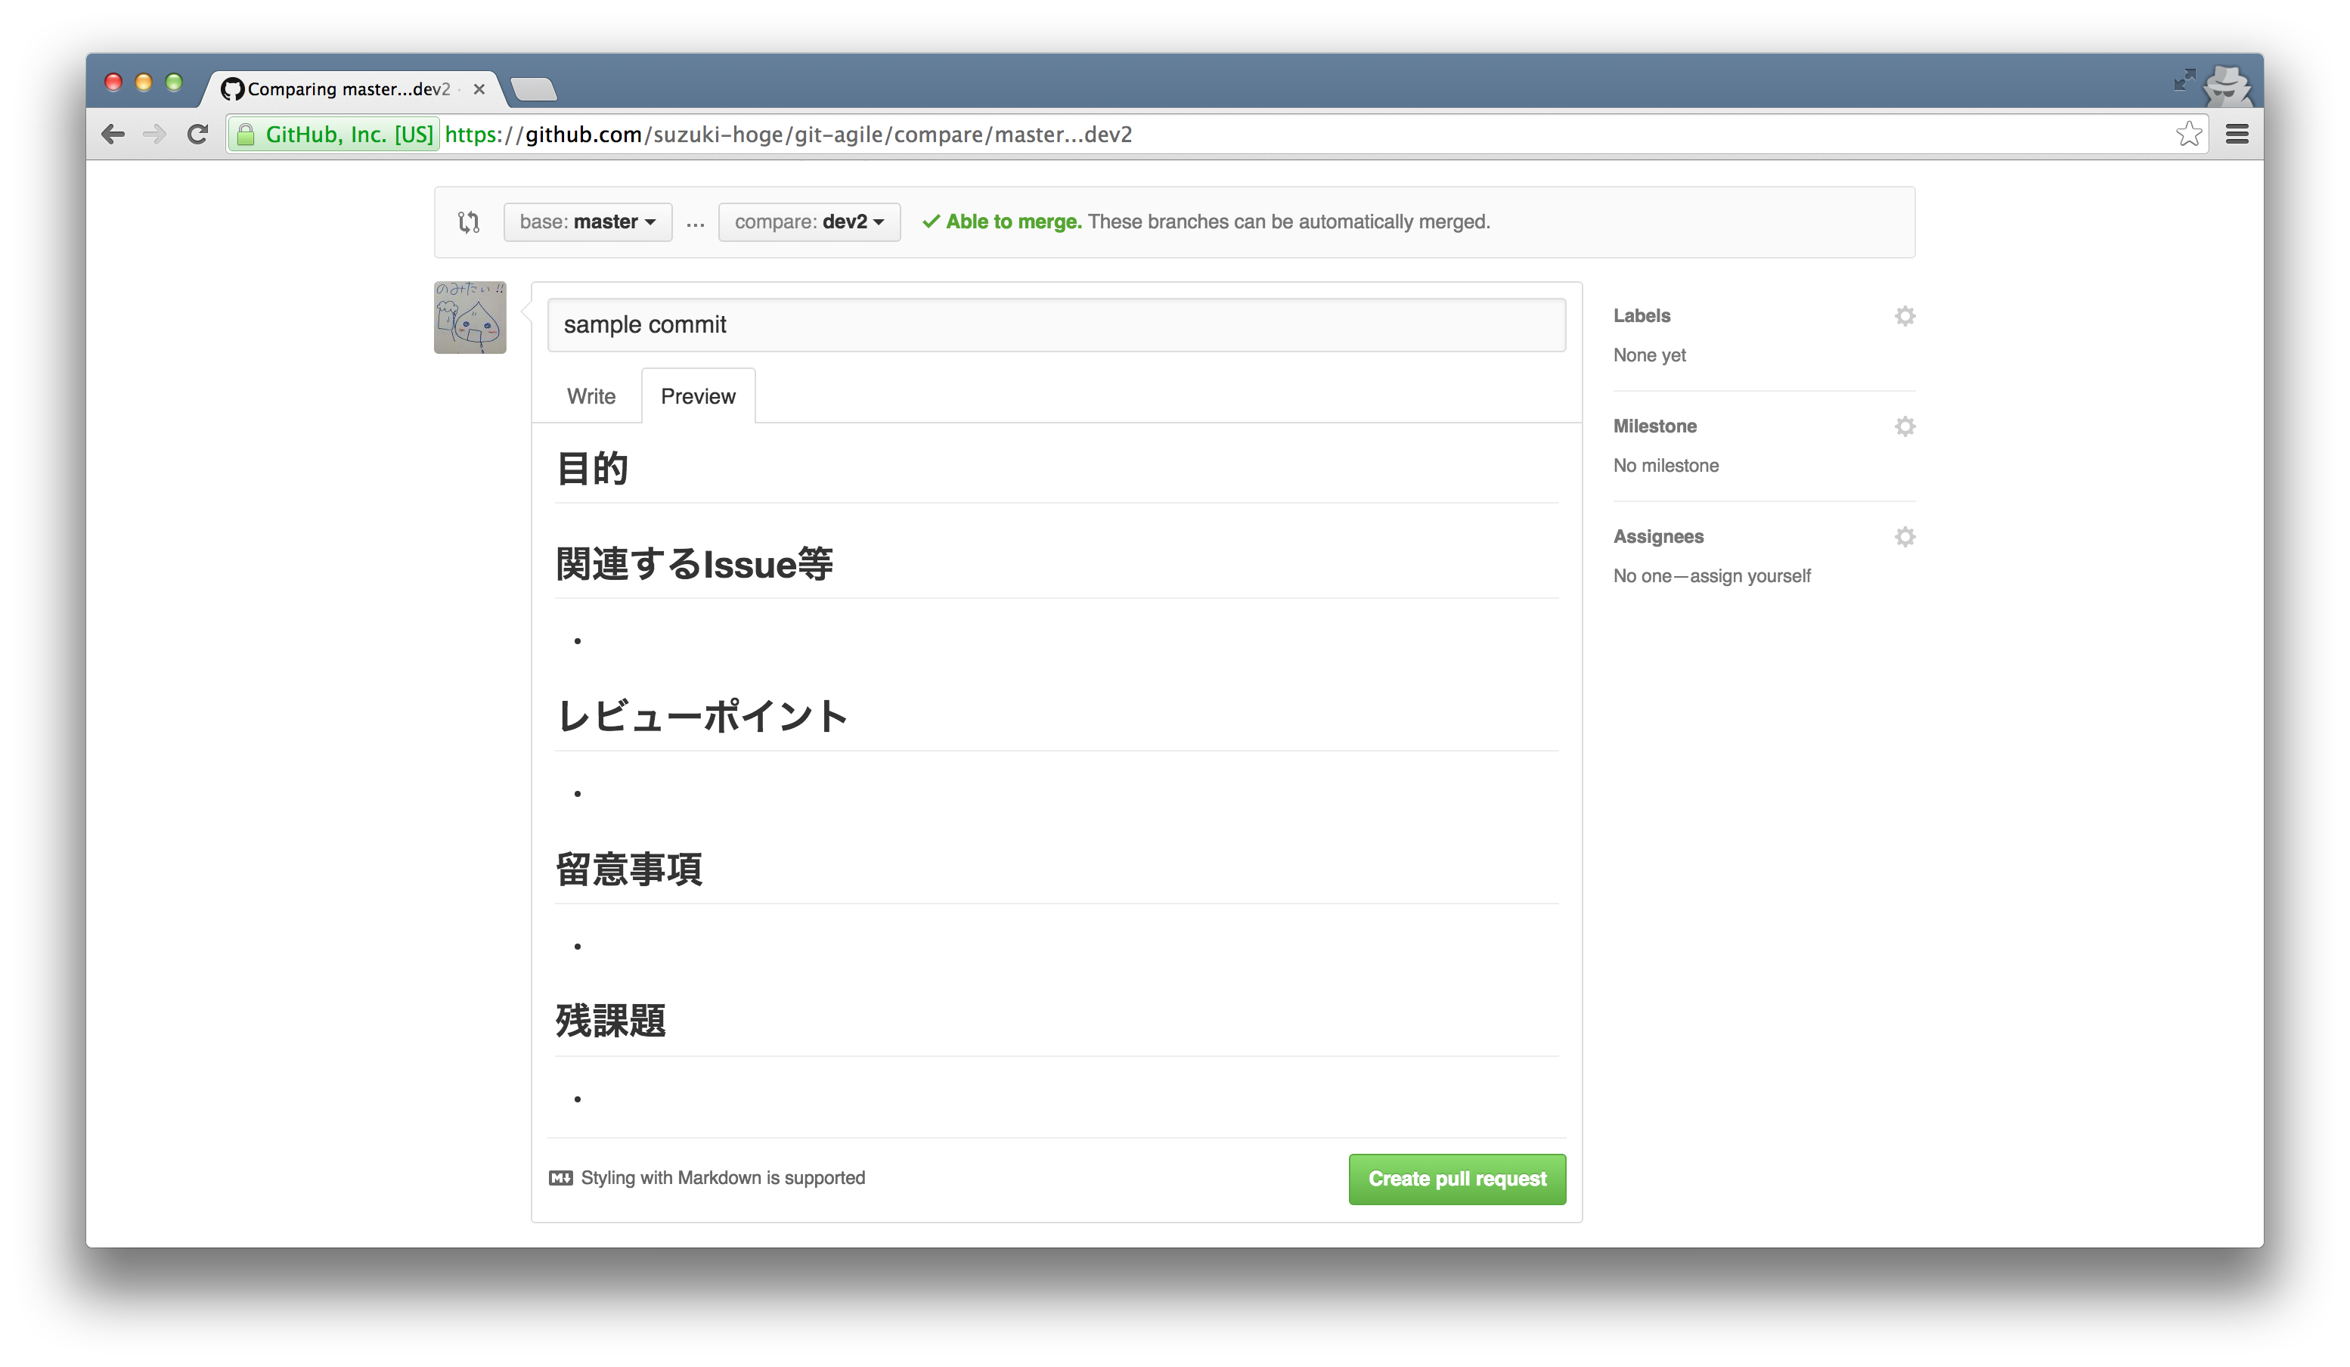Open the base: master branch dropdown
The width and height of the screenshot is (2350, 1367).
pyautogui.click(x=587, y=222)
